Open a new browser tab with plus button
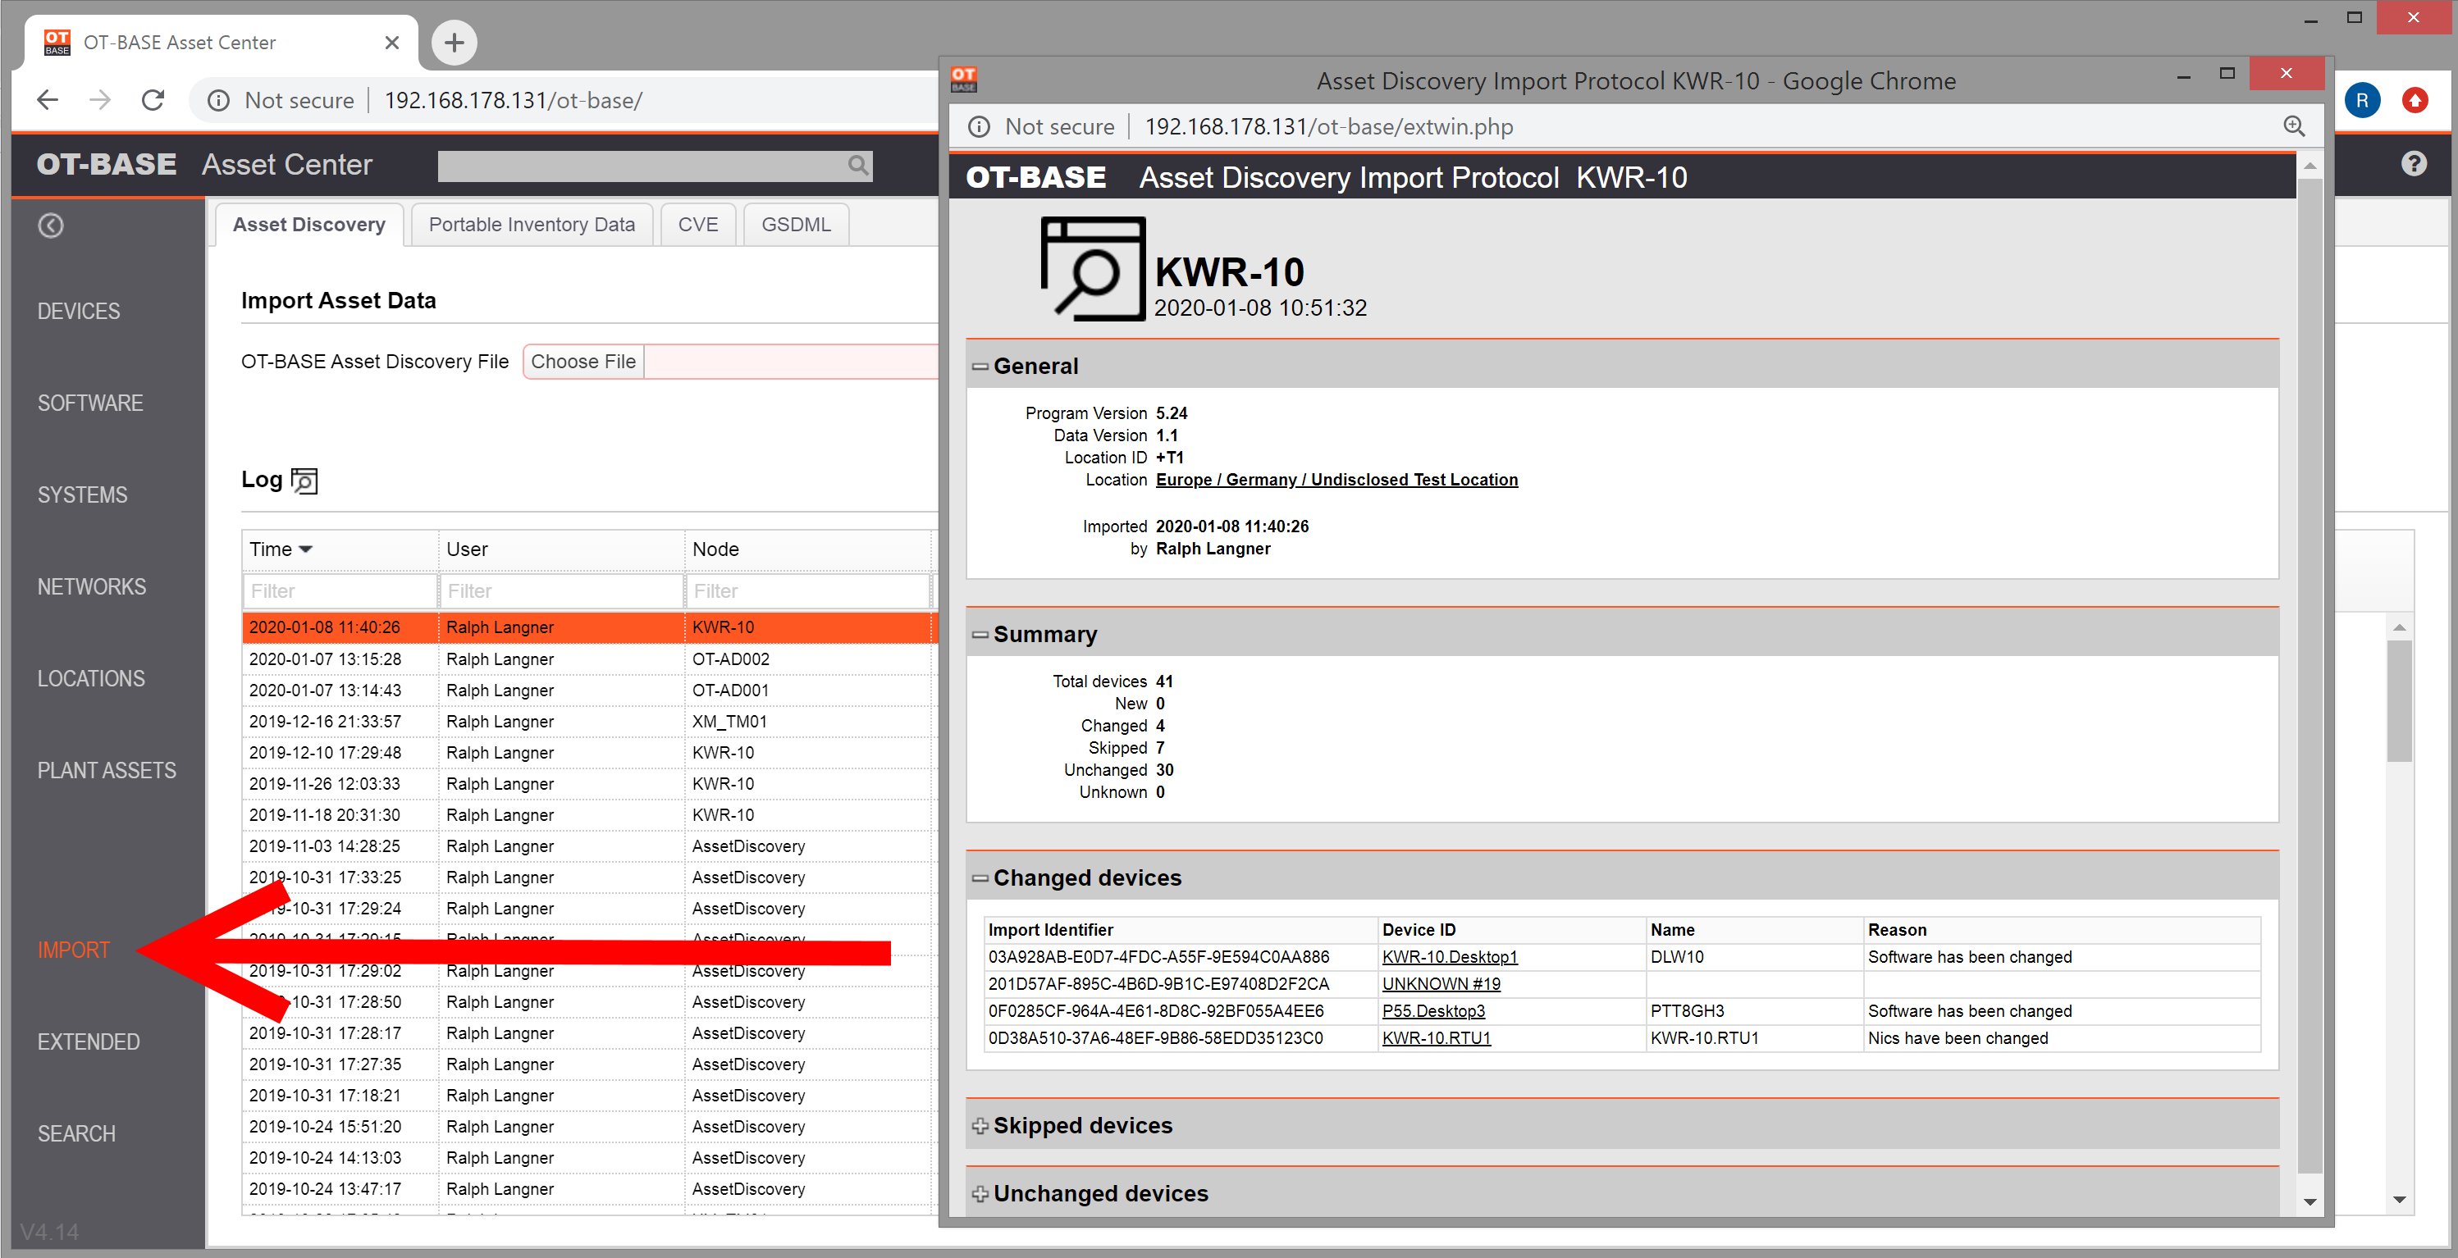 pos(455,43)
